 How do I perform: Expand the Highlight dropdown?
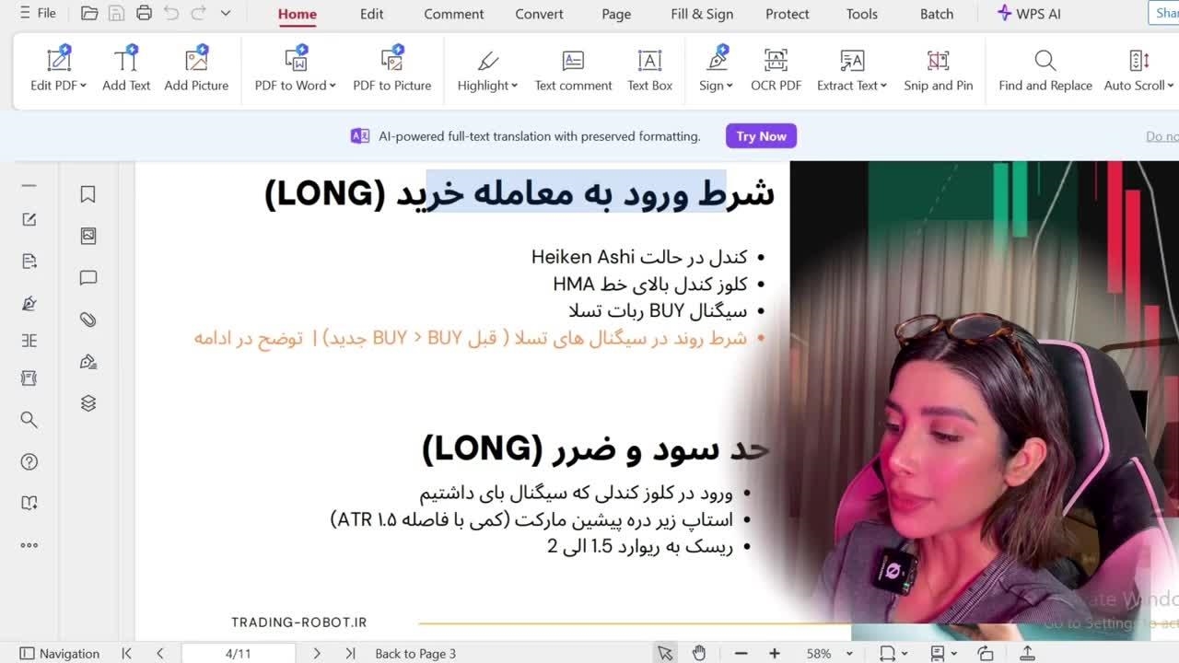coord(514,86)
